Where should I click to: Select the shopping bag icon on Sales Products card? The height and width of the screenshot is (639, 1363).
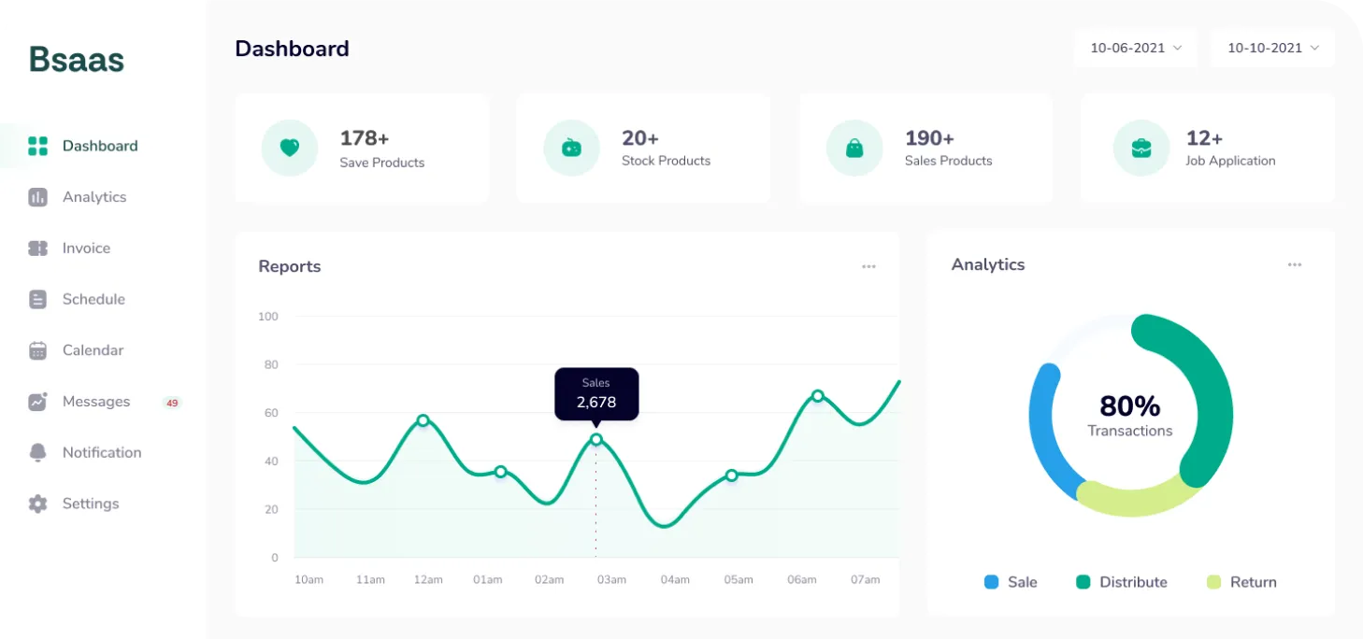click(x=854, y=148)
